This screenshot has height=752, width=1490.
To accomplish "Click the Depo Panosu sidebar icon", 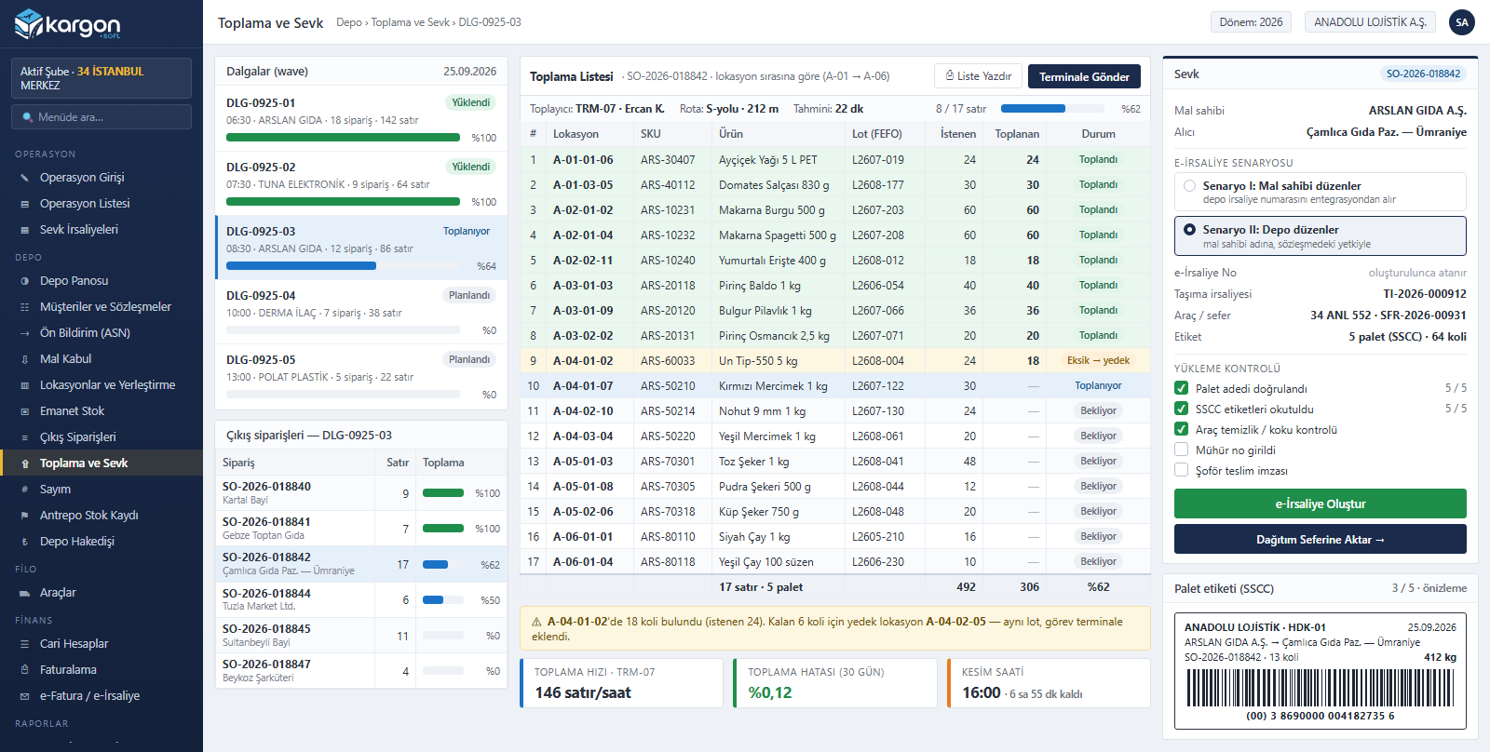I will pos(24,281).
